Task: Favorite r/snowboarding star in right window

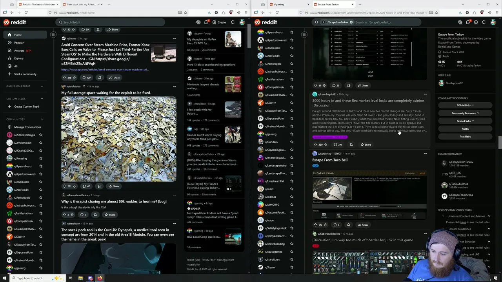Action: point(291,244)
